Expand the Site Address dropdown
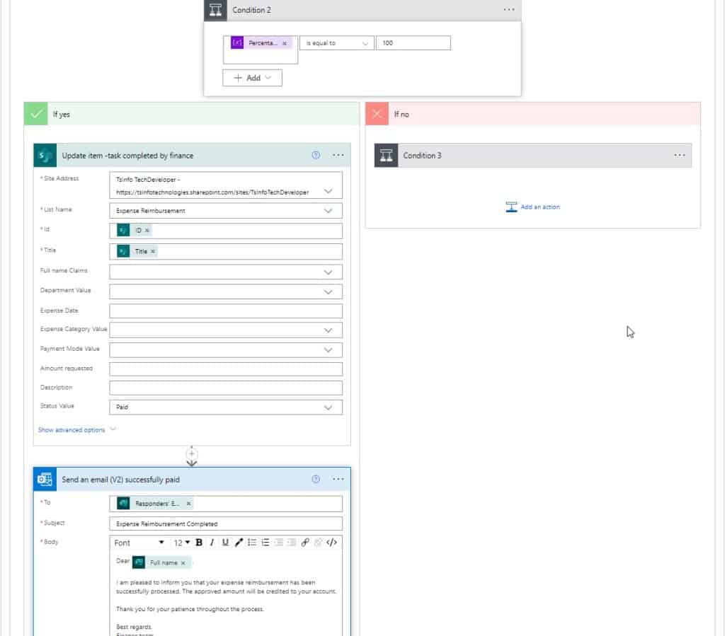Viewport: 725px width, 636px height. (328, 191)
